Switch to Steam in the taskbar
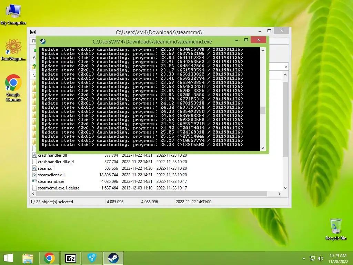Screen dimensions: 353x265 pyautogui.click(x=113, y=258)
